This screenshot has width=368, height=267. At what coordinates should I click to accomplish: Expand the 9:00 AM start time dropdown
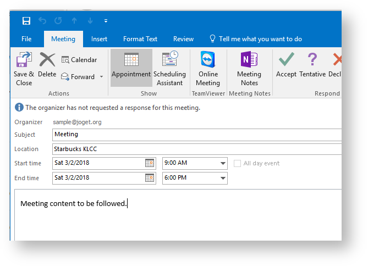click(x=223, y=163)
